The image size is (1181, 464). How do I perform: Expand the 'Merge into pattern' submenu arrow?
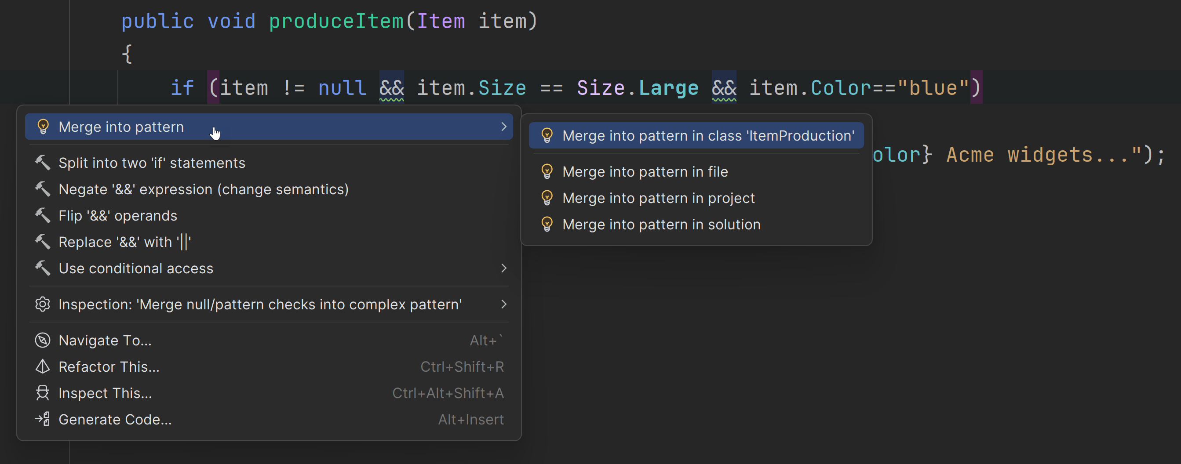coord(504,127)
